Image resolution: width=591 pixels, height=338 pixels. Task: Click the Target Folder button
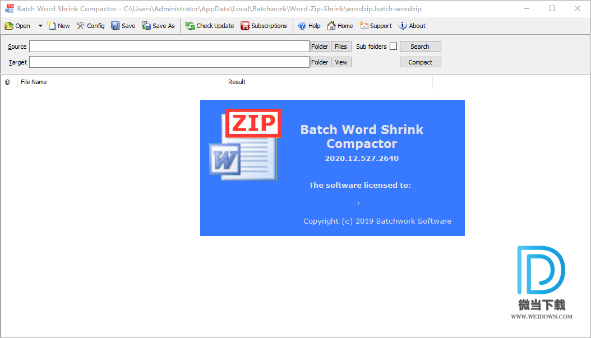point(320,62)
